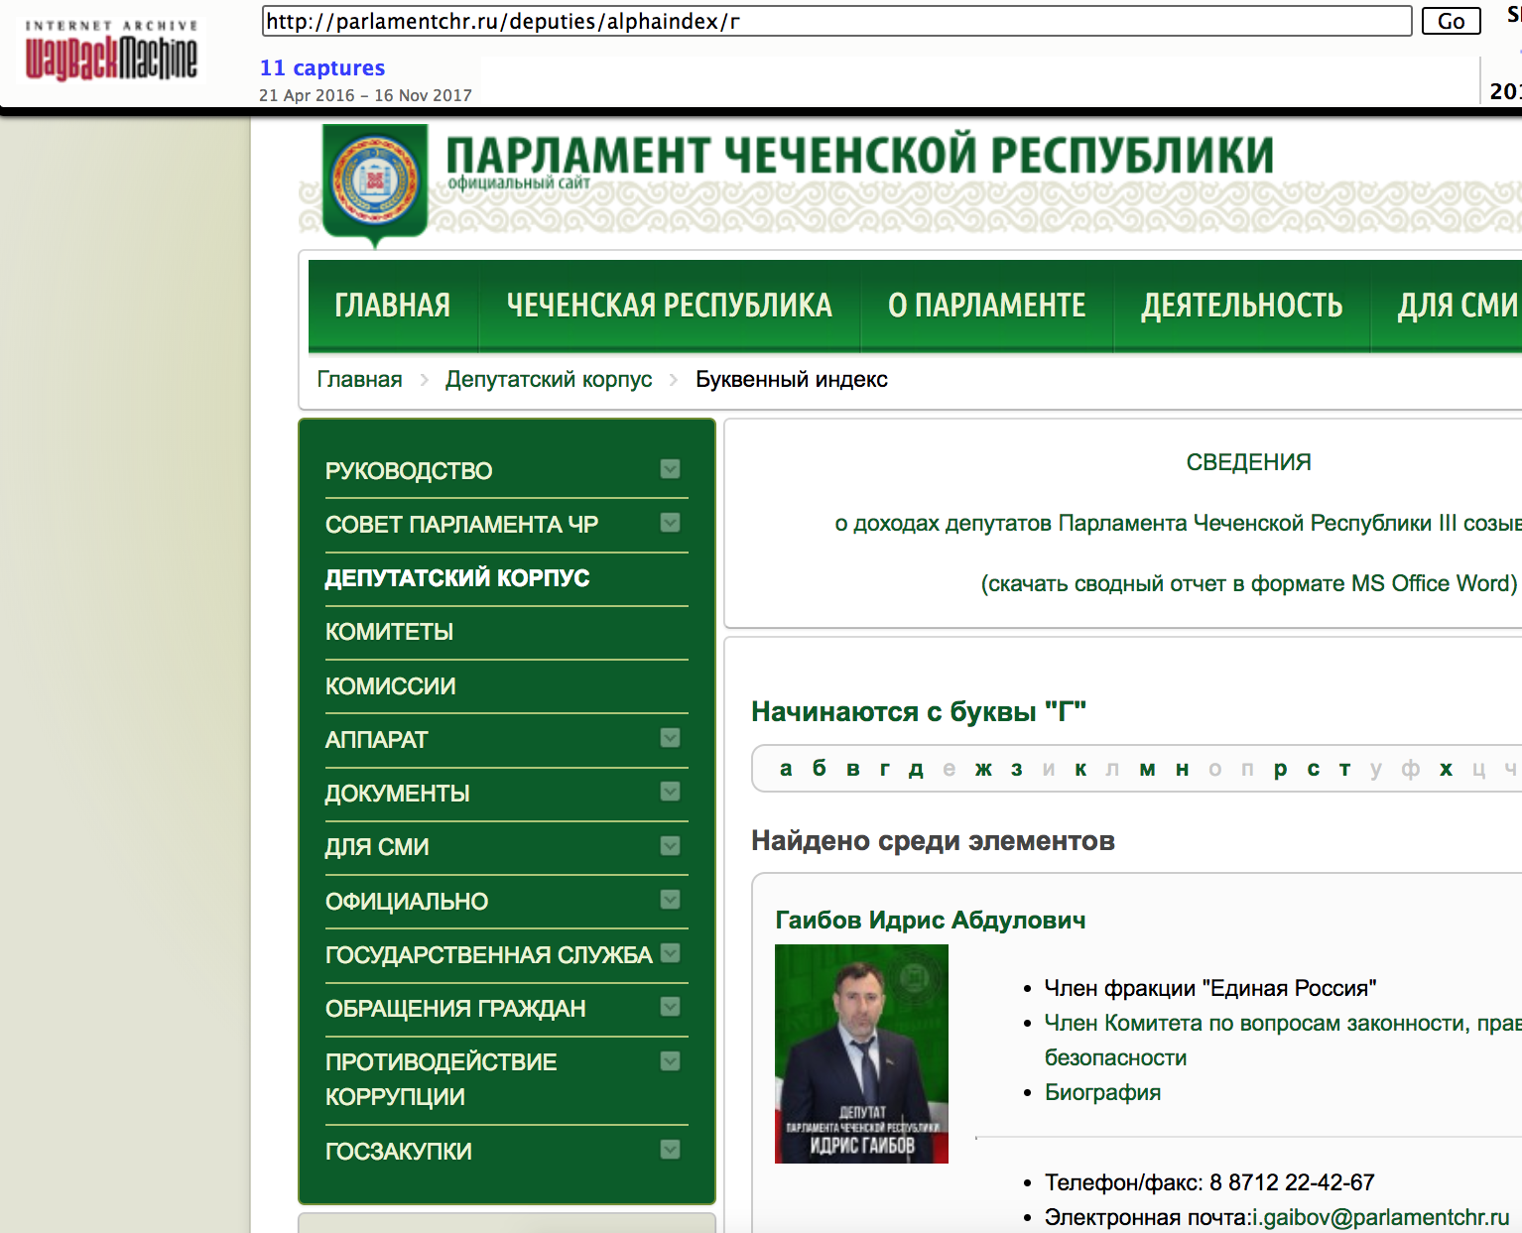Click the Chechen Parliament emblem logo
Image resolution: width=1522 pixels, height=1233 pixels.
(375, 182)
